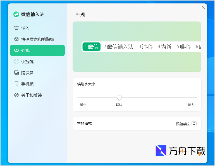Image resolution: width=215 pixels, height=166 pixels.
Task: Open 关于和反馈 page
Action: tap(37, 95)
